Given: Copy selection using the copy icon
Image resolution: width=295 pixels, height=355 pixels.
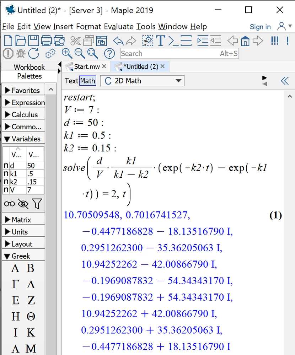Looking at the screenshot, I should (88, 41).
